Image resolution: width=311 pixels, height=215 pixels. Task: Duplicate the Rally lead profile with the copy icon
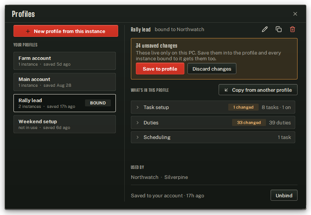point(278,29)
